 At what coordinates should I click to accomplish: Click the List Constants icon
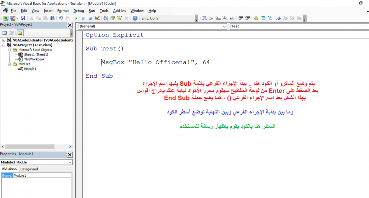(211, 18)
